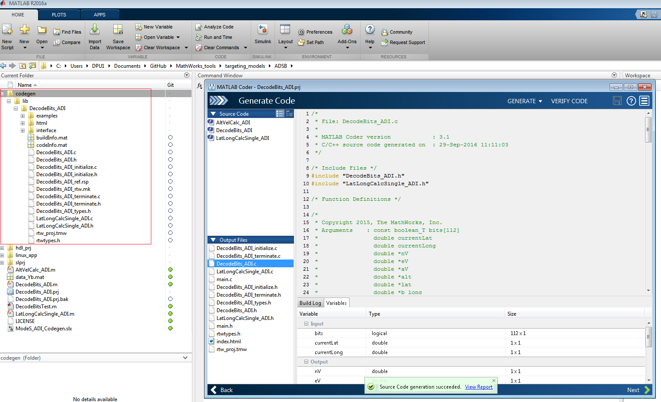Collapse the Output Files section
The width and height of the screenshot is (661, 402).
coord(213,240)
